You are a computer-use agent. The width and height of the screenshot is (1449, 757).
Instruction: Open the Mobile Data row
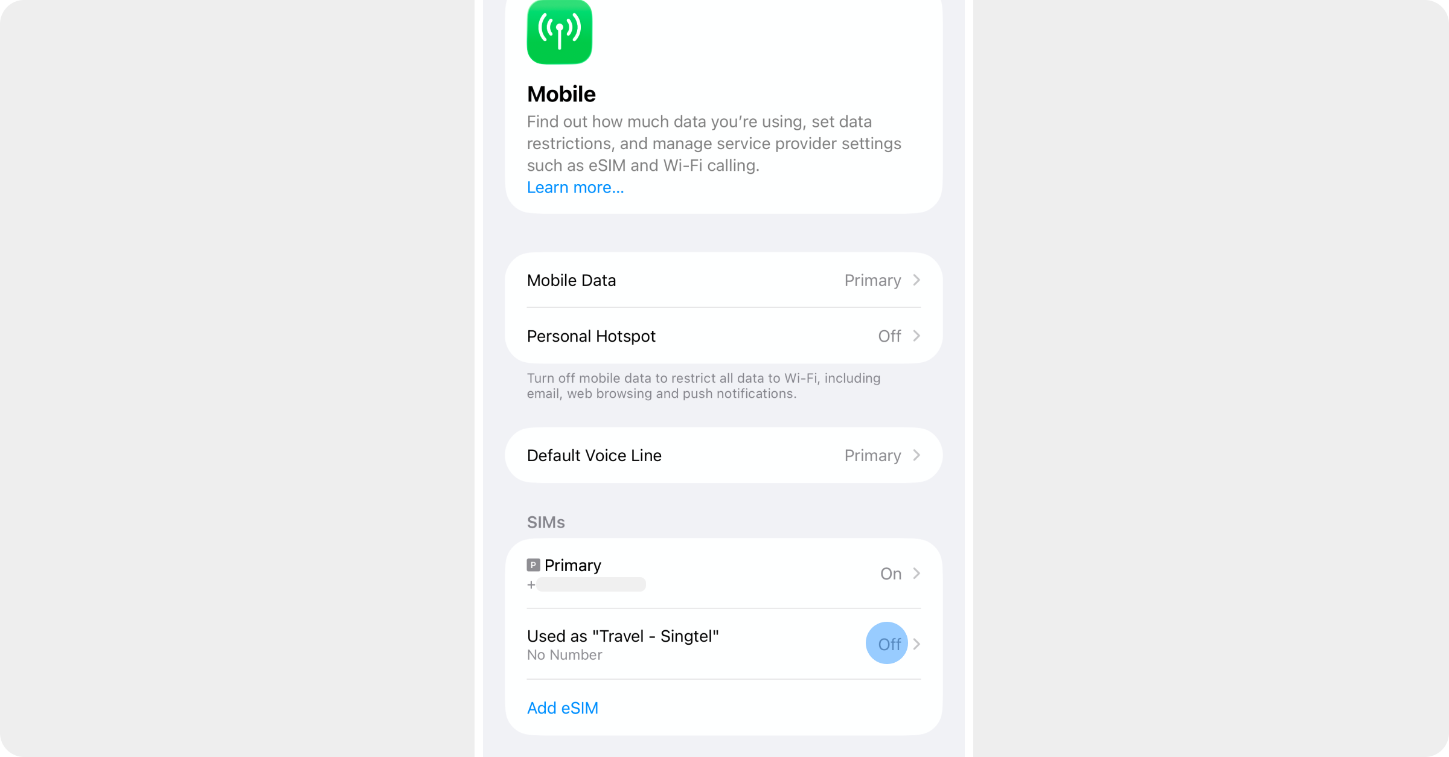point(723,280)
